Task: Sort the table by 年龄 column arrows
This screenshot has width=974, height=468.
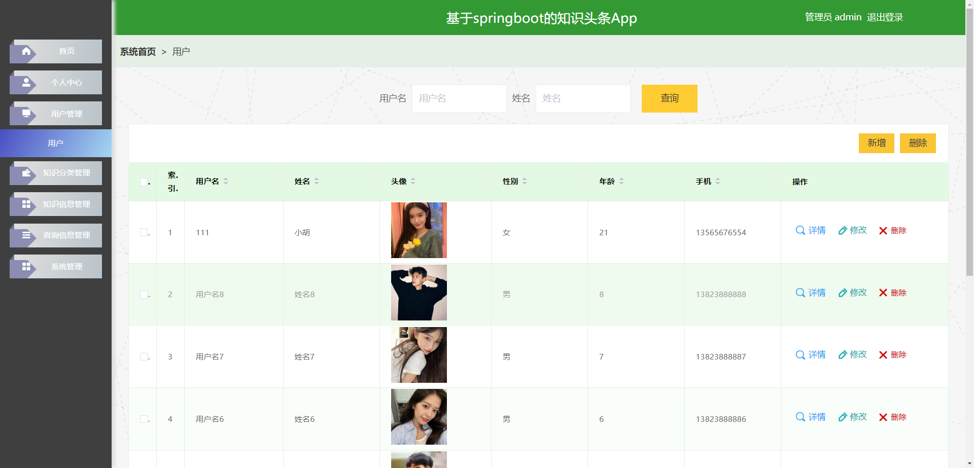Action: click(621, 181)
